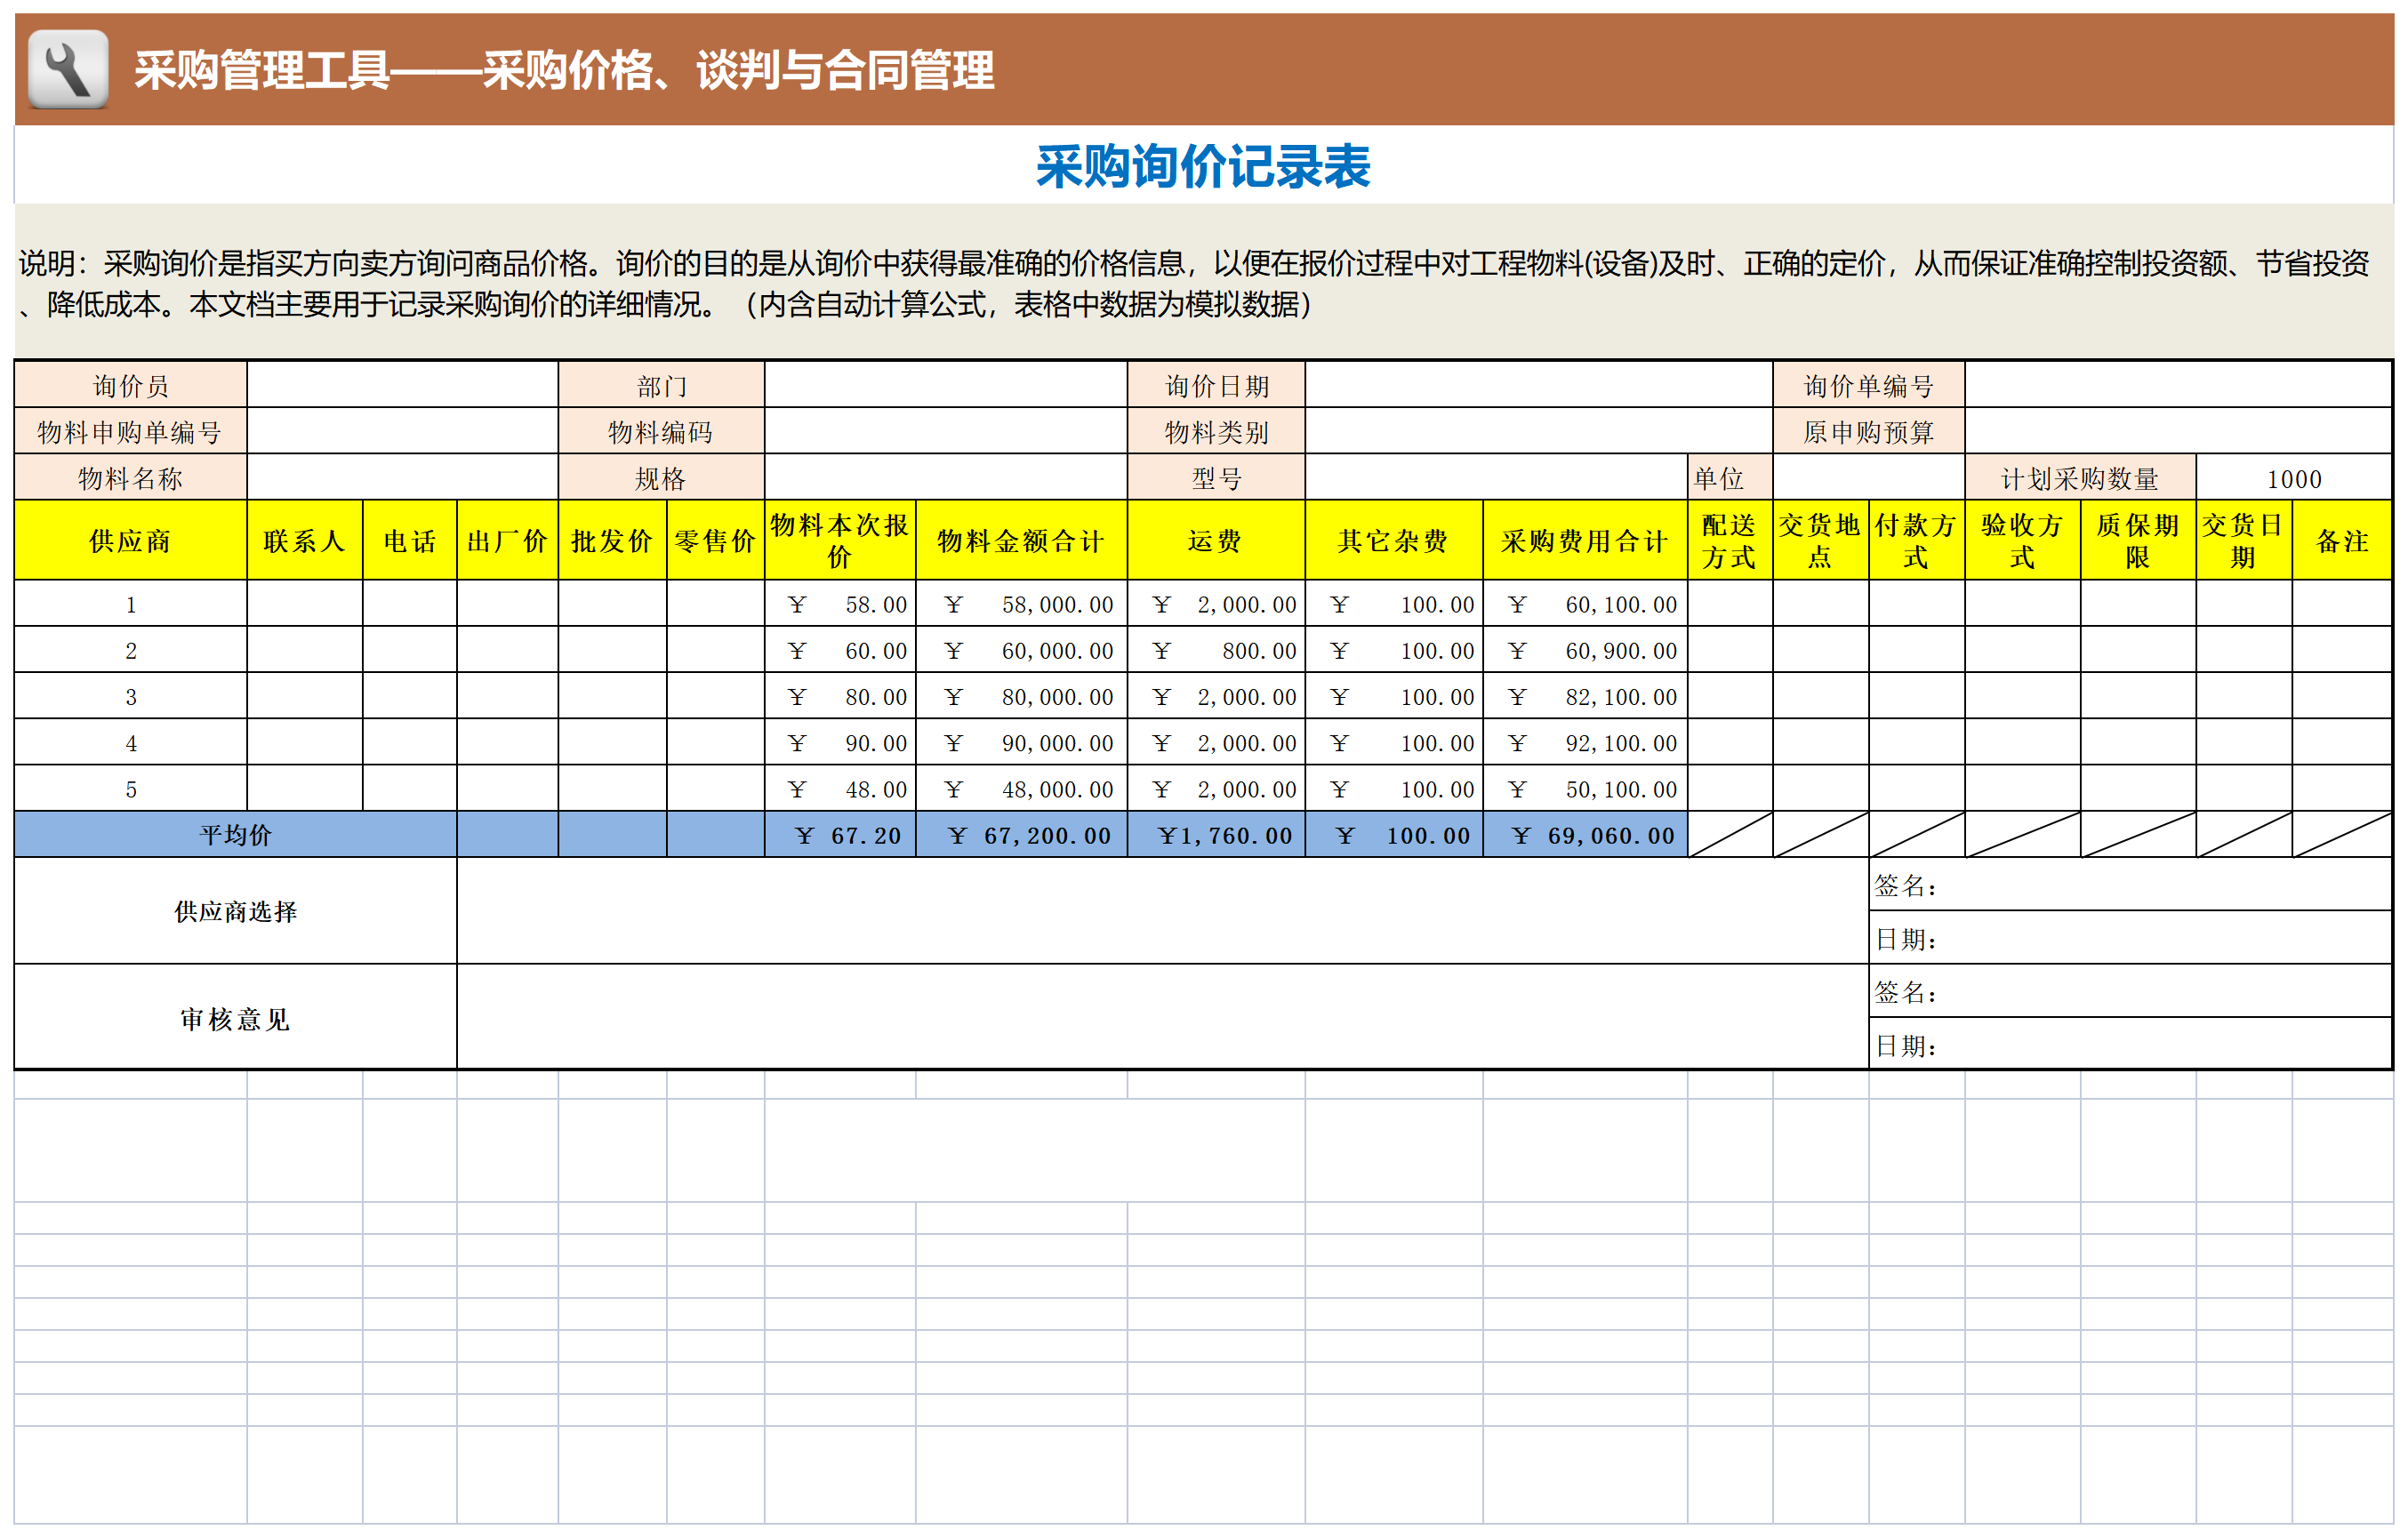Click the 其它杂费 column header
Screen dimensions: 2408x1538
click(x=1394, y=540)
